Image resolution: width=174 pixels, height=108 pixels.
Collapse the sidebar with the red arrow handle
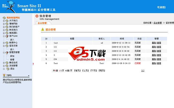[x=33, y=64]
